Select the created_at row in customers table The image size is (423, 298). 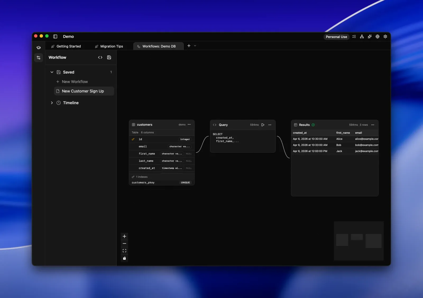162,168
